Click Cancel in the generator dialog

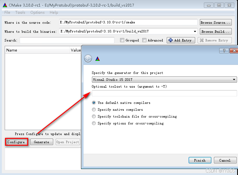(225, 160)
